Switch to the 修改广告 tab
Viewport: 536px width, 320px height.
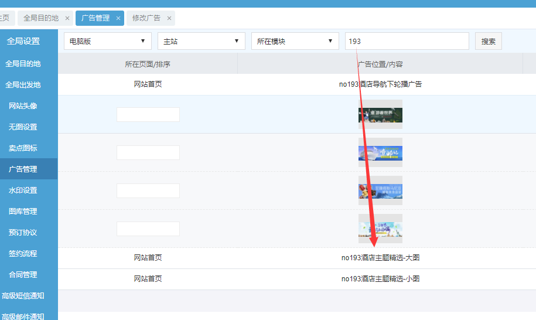(x=146, y=18)
